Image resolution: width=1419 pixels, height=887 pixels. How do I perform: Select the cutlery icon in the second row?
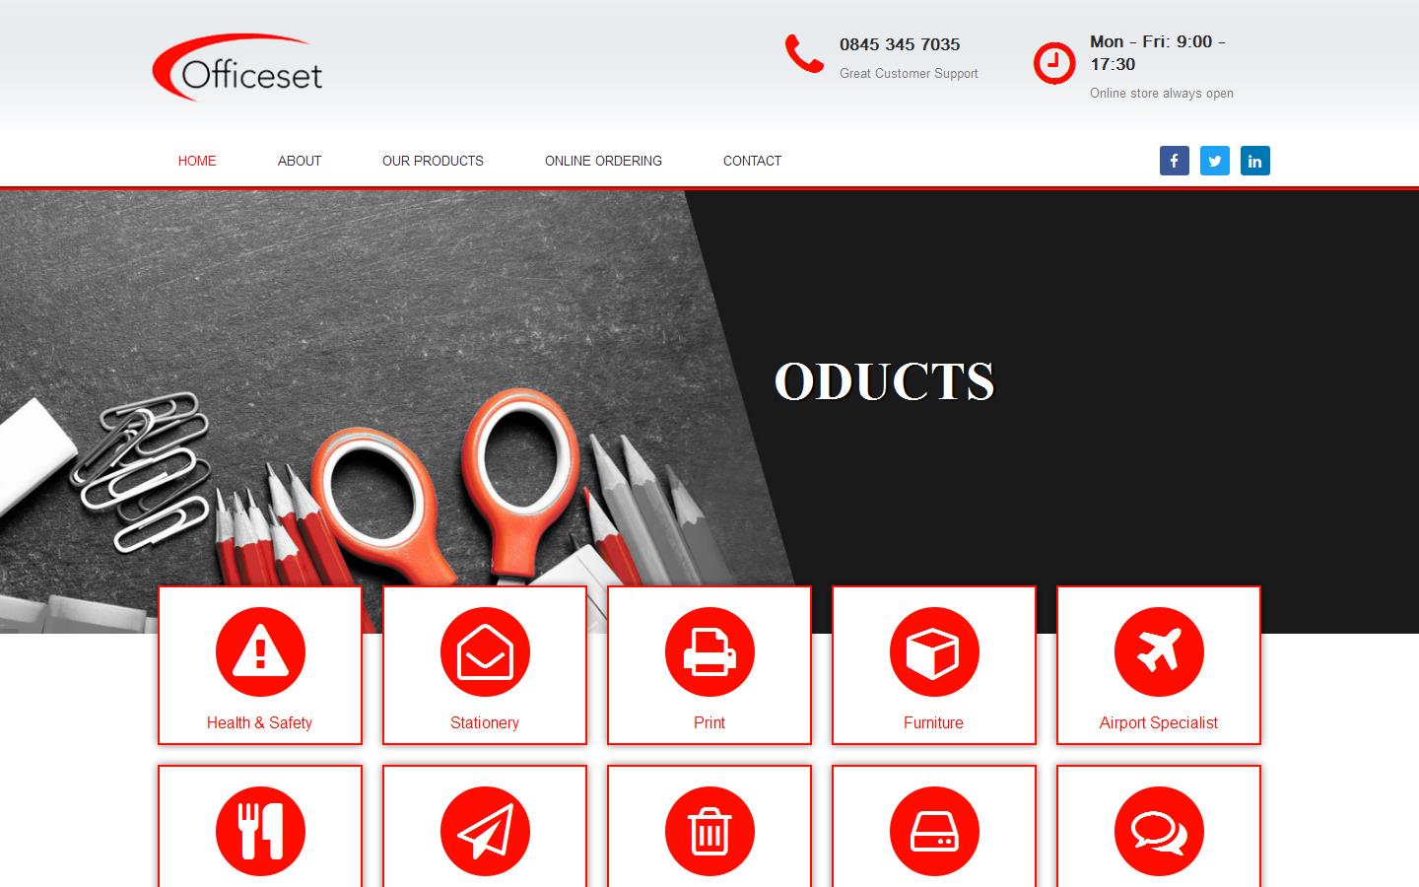pyautogui.click(x=259, y=831)
